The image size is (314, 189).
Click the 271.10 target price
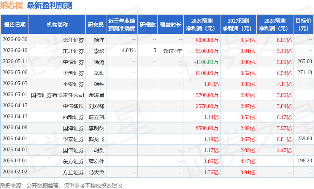click(304, 72)
